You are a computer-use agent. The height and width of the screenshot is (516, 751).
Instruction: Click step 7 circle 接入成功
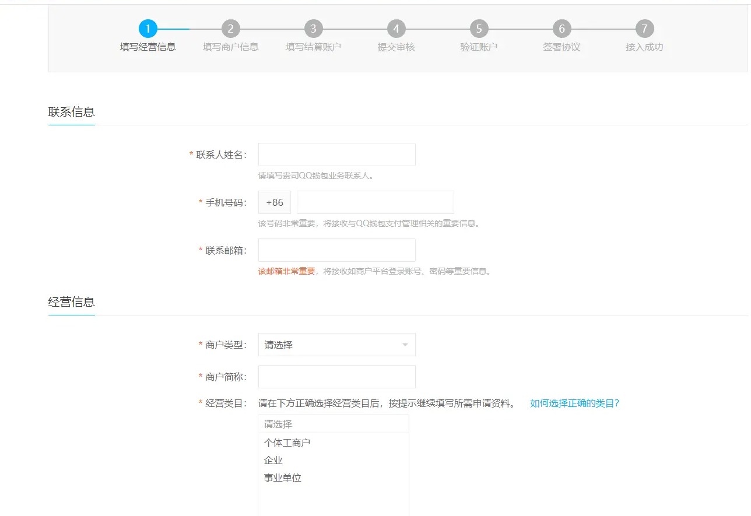click(644, 29)
